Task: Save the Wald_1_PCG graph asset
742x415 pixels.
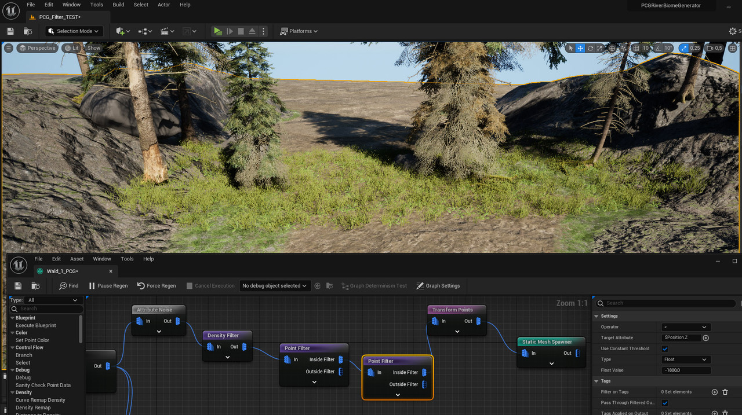Action: point(18,286)
